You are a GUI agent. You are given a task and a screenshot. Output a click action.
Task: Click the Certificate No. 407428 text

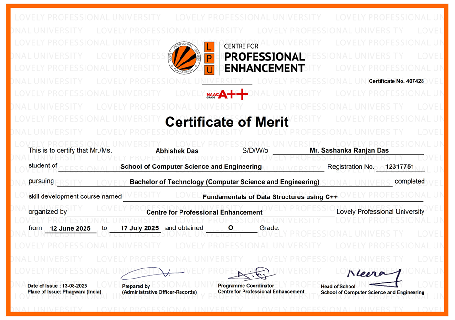(x=396, y=81)
